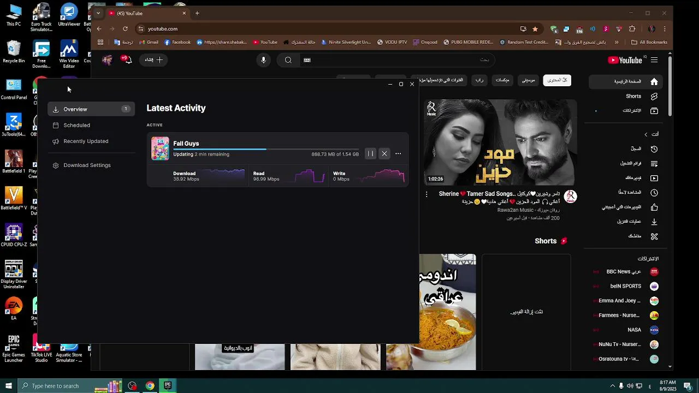
Task: Open Chrome extensions puzzle icon
Action: point(632,29)
